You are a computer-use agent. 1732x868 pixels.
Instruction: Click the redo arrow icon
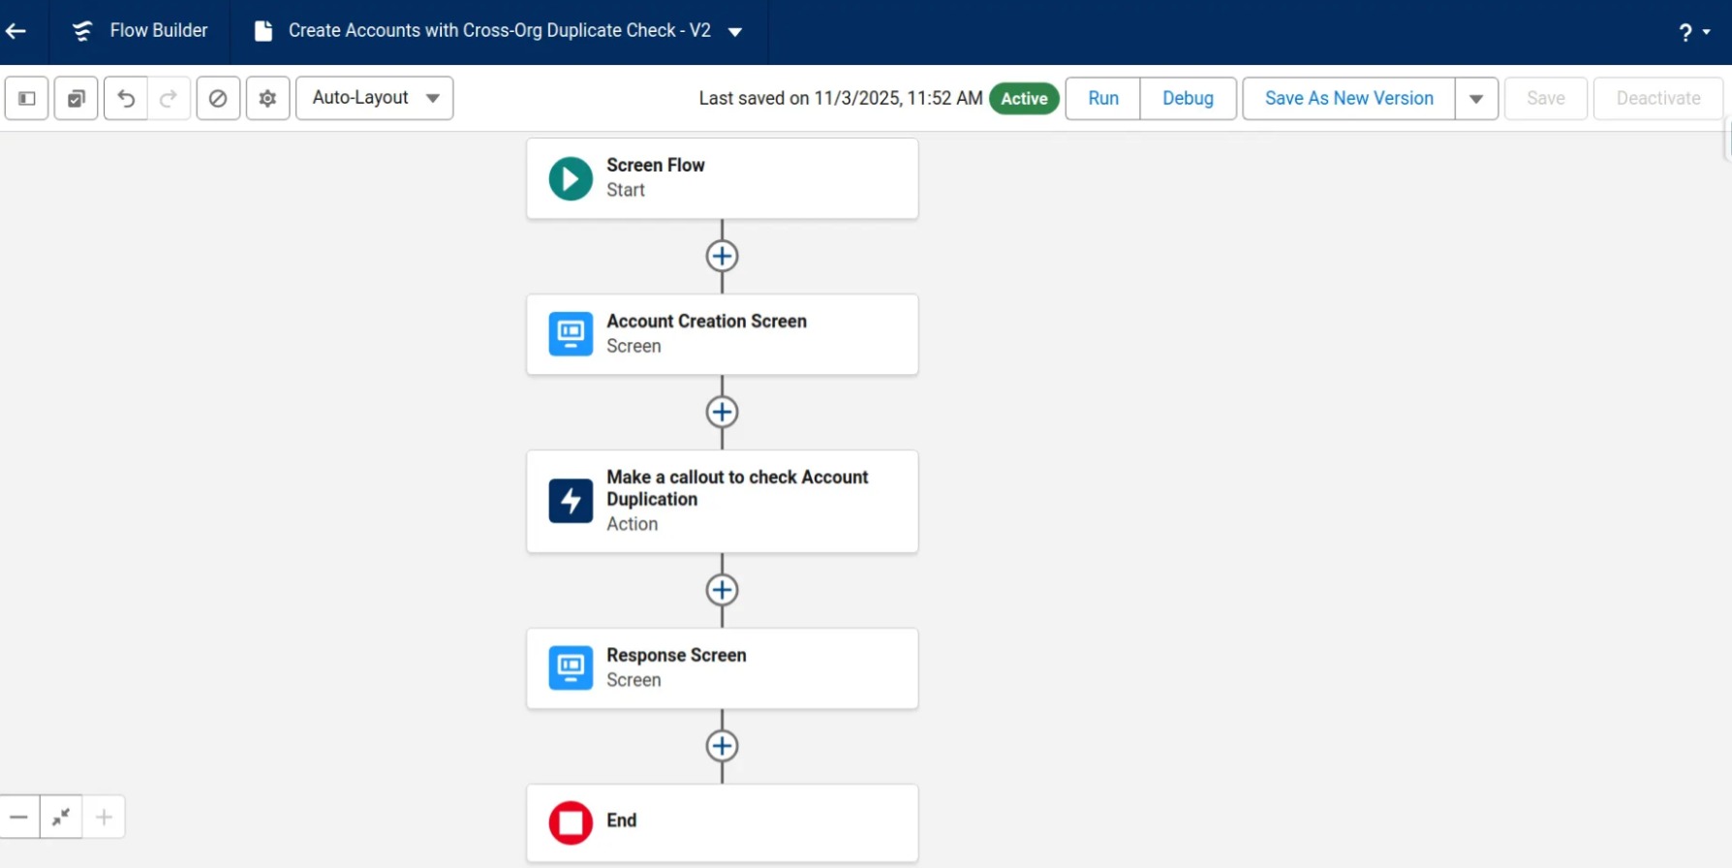[169, 98]
